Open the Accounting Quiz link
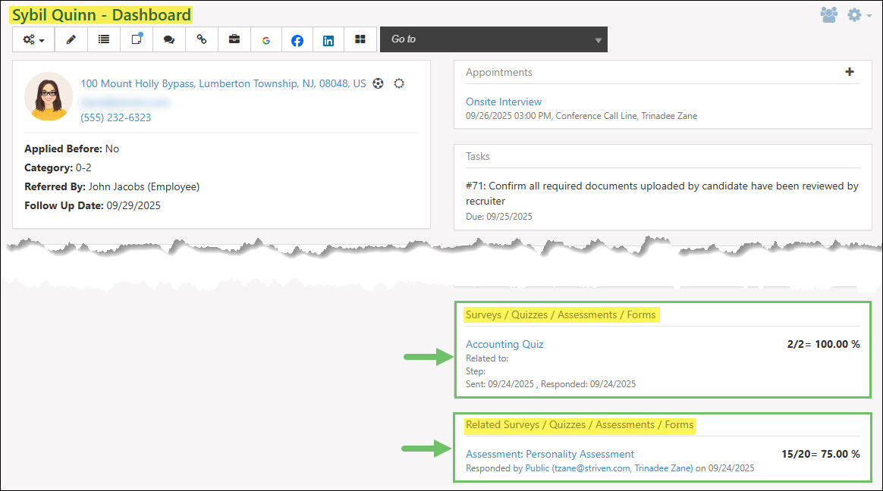Viewport: 883px width, 491px height. [x=504, y=343]
